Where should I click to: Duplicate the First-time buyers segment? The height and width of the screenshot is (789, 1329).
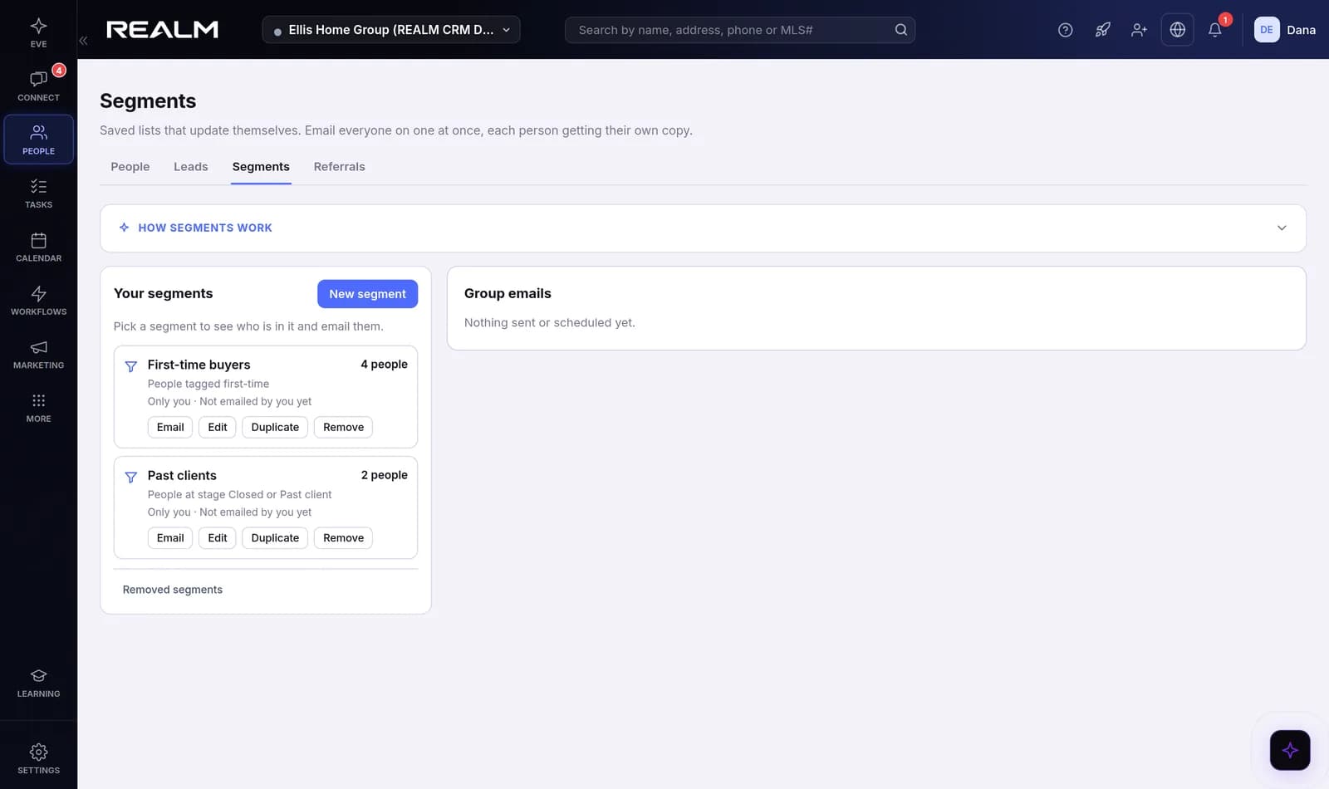pyautogui.click(x=275, y=427)
